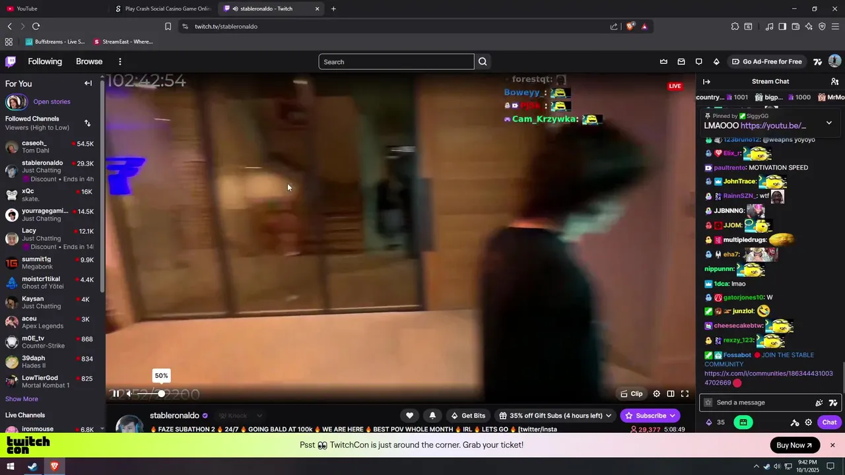The width and height of the screenshot is (845, 475).
Task: Open the 7TV emote menu in chat input
Action: [x=833, y=402]
